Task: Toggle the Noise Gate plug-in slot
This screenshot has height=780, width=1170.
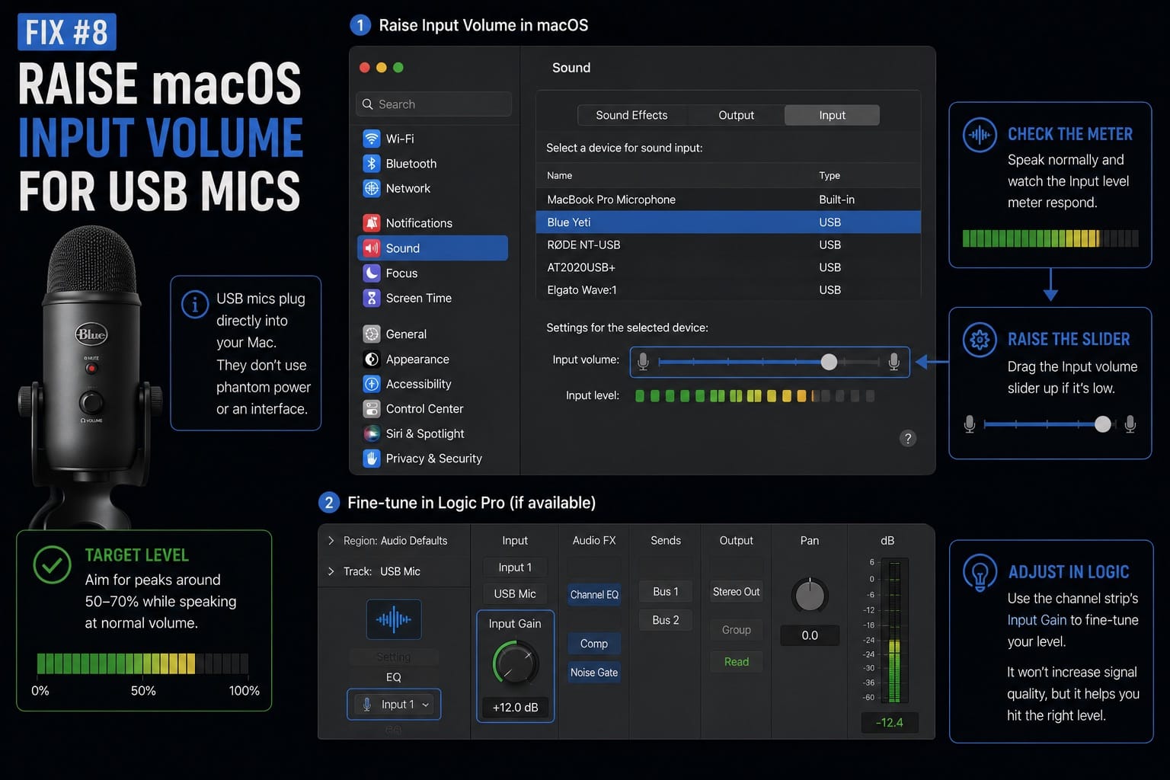Action: [594, 673]
